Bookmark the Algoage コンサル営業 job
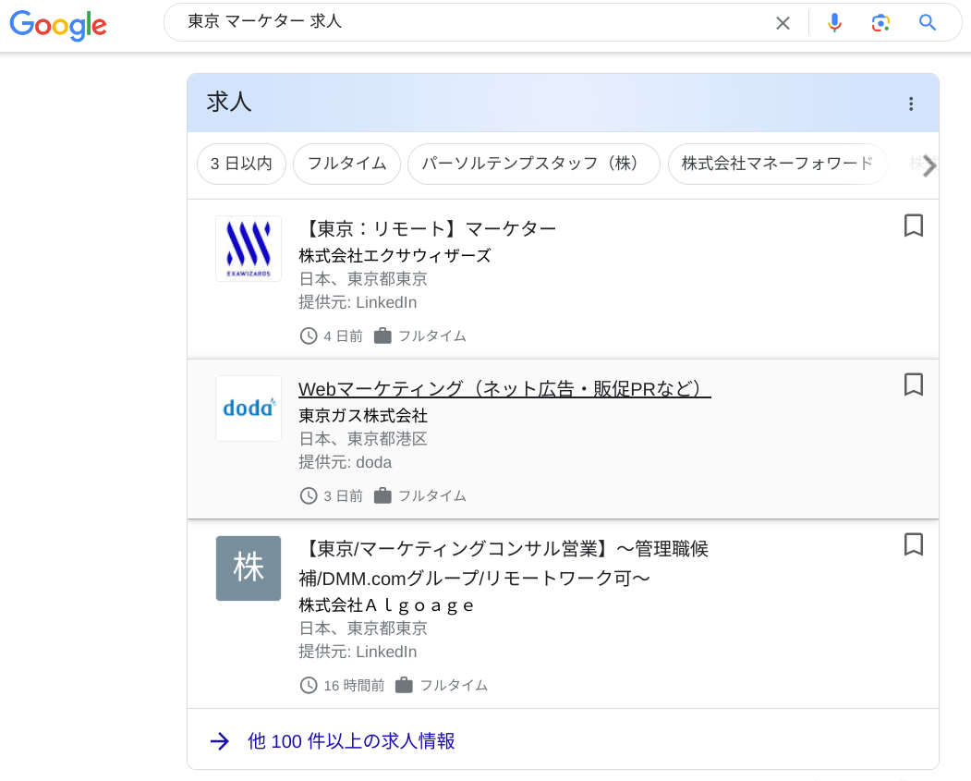 click(914, 544)
